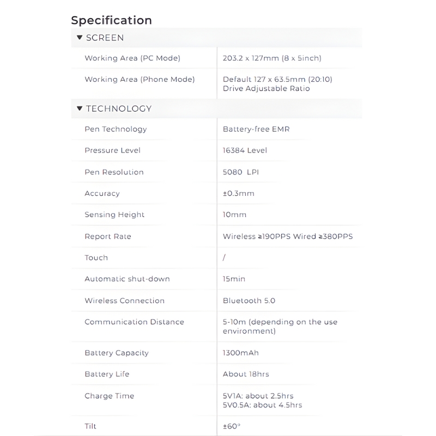Viewport: 436px width, 436px height.
Task: Click the ±0.3mm accuracy value
Action: pos(238,193)
